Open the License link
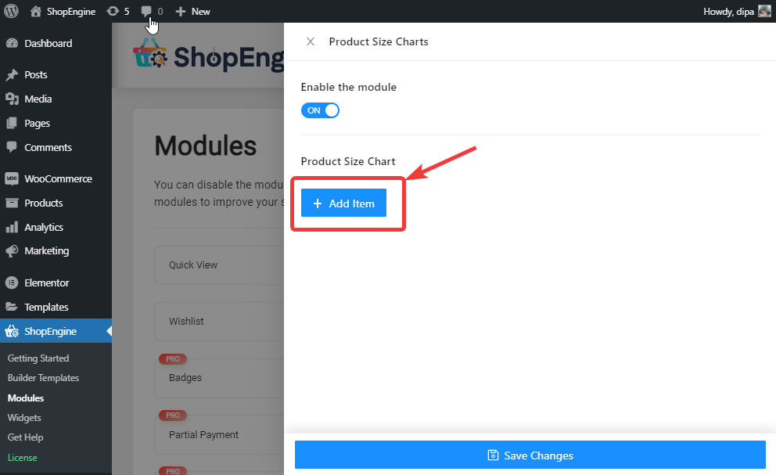The width and height of the screenshot is (776, 475). (22, 458)
